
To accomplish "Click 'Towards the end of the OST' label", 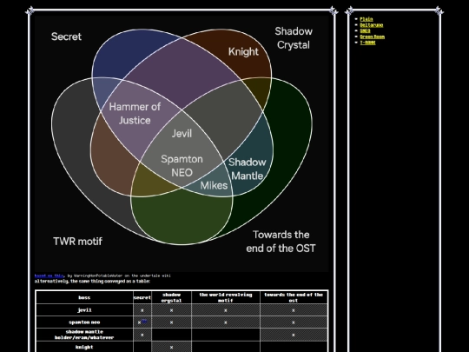I will tap(281, 242).
